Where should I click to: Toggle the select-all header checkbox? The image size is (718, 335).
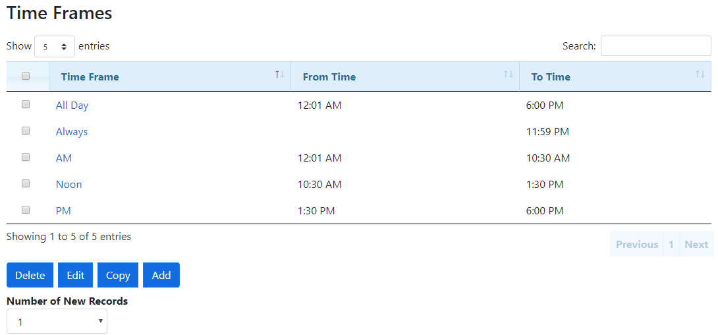26,76
